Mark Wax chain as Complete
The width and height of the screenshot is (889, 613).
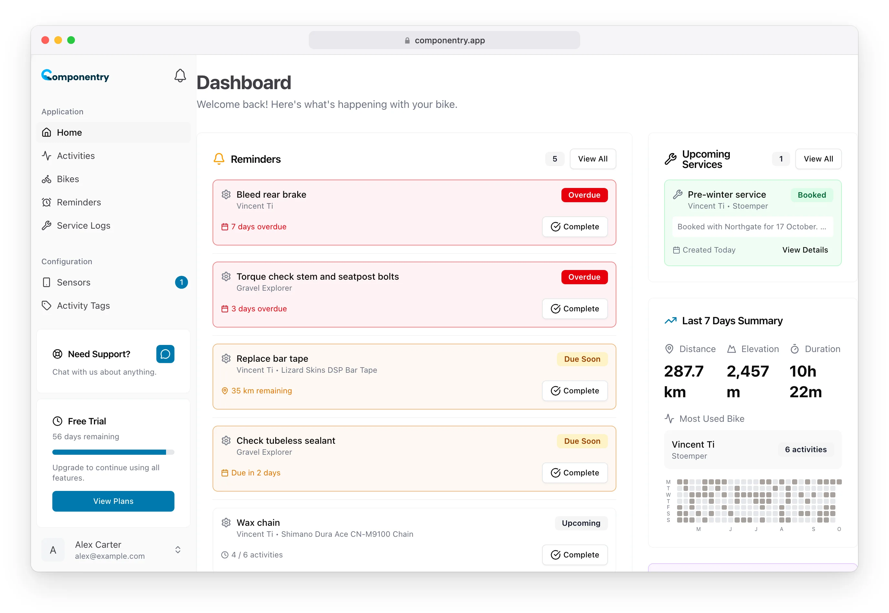point(575,555)
